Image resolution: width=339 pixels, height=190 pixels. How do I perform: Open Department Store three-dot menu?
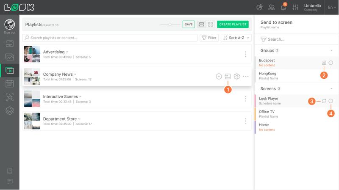(x=246, y=121)
